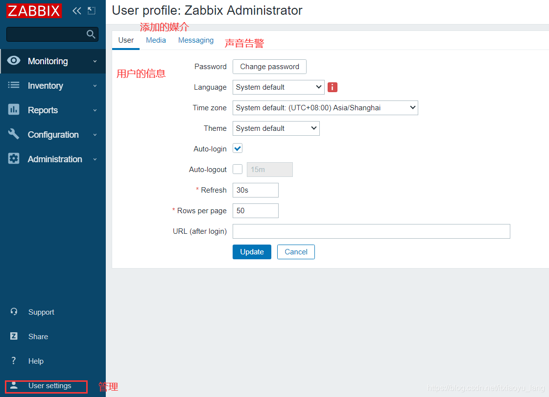Open the Reports menu item

tap(53, 110)
